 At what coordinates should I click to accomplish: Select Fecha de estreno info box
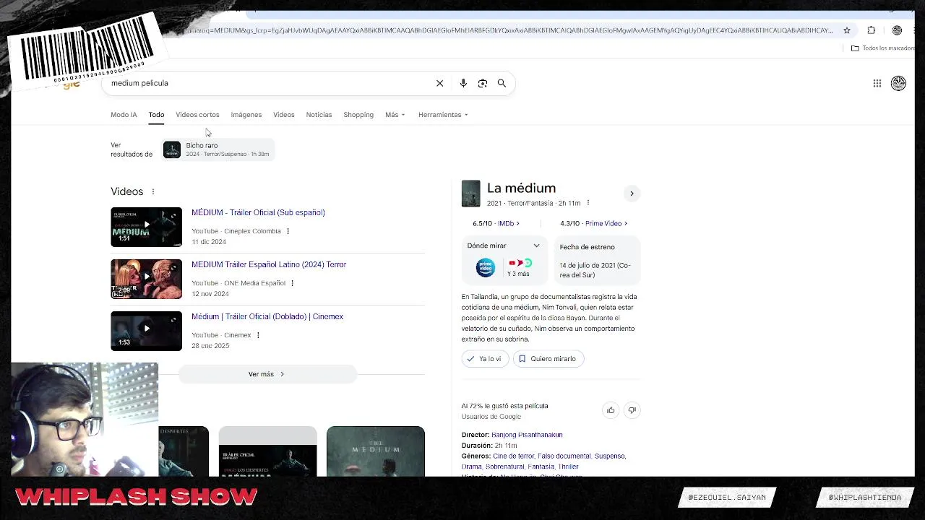pos(598,261)
